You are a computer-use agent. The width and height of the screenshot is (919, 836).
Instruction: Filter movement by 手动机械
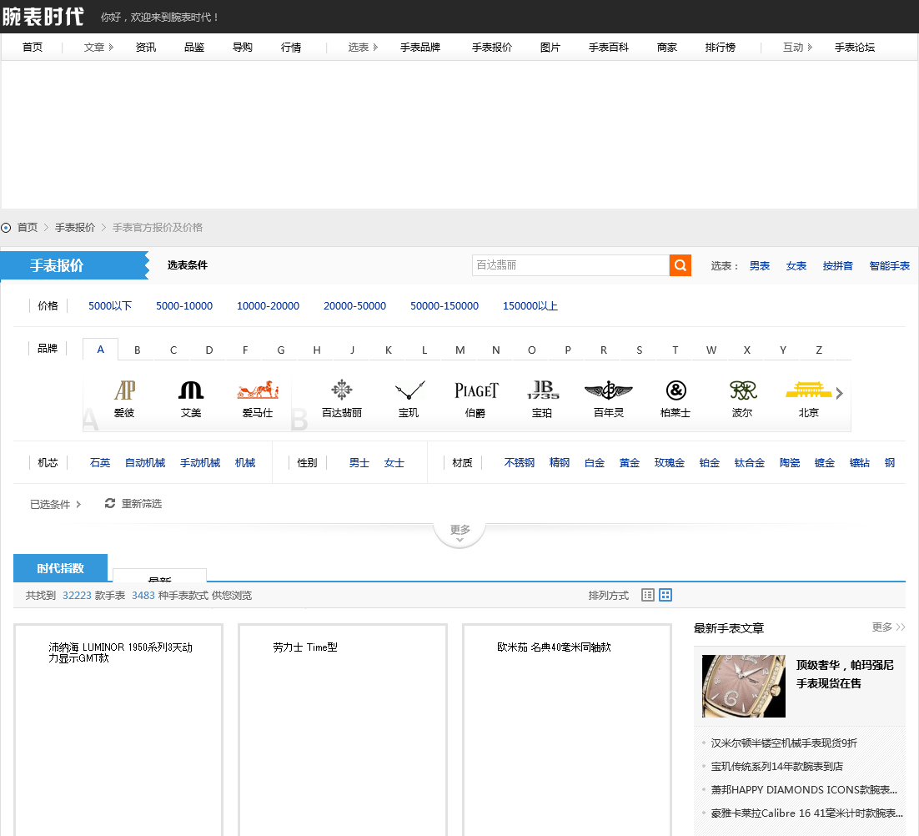200,462
